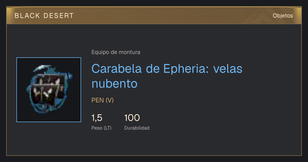Click the Durabilidad label
This screenshot has height=162, width=308.
[137, 128]
